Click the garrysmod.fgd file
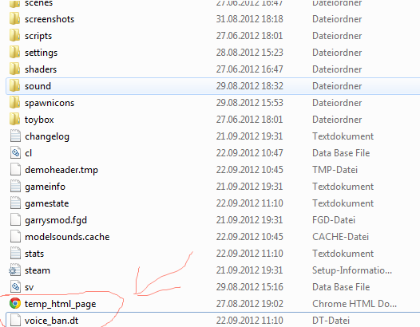This screenshot has height=327, width=420. (x=56, y=220)
